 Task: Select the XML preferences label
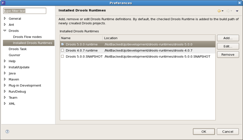[12, 104]
